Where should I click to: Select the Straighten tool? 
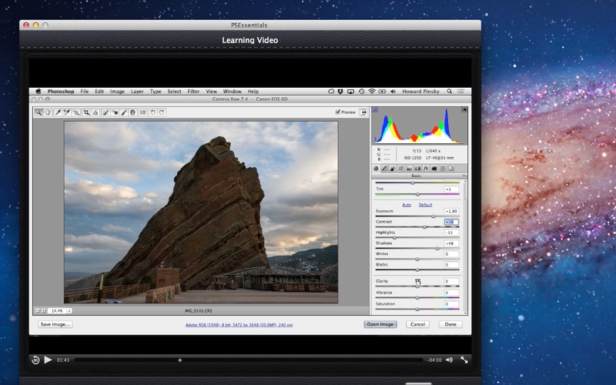click(95, 112)
